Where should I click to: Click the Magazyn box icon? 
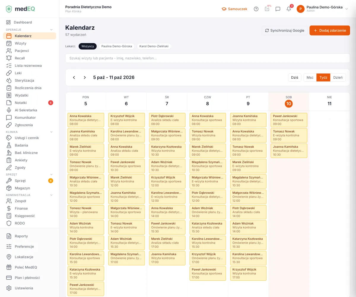point(9,188)
